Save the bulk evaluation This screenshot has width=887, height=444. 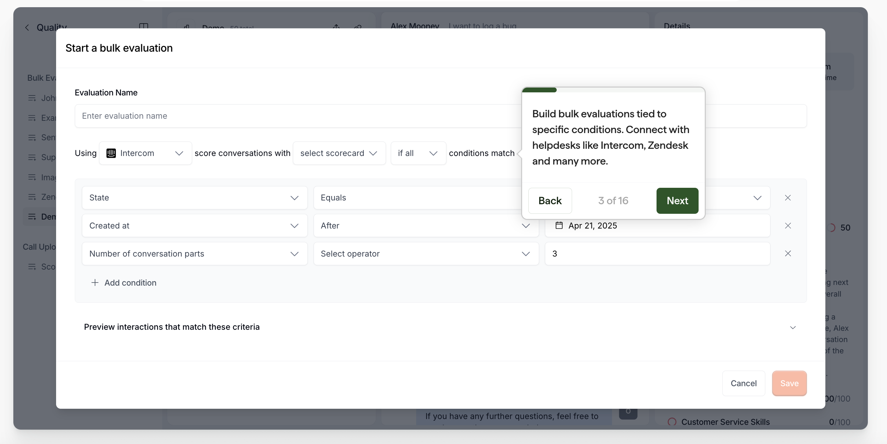tap(789, 383)
